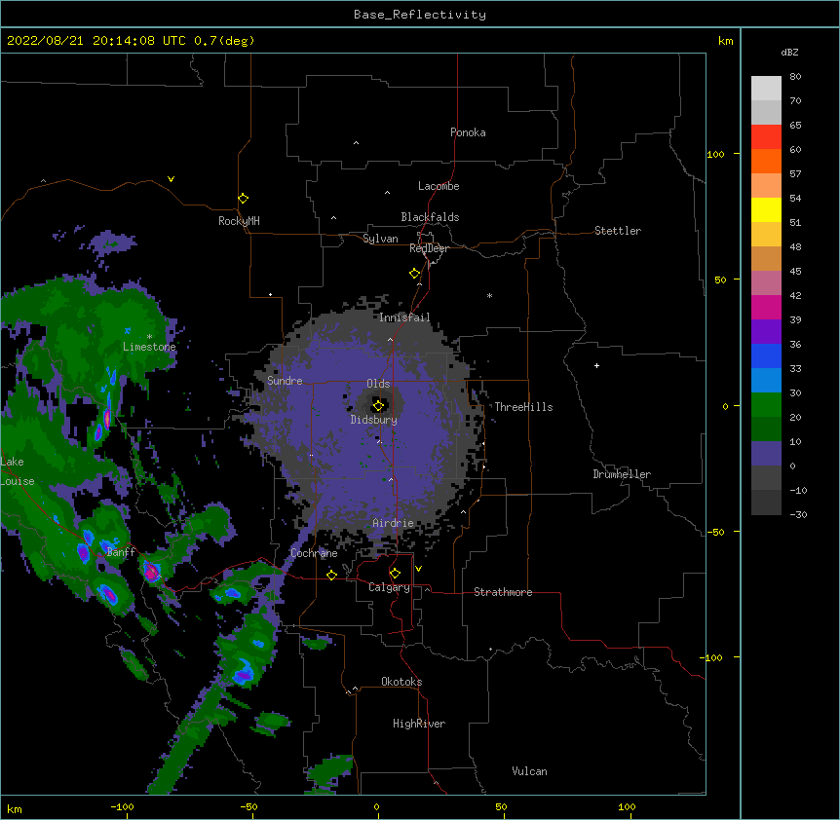Pick the yellow 51-54 dBZ legend band
The height and width of the screenshot is (820, 840).
(766, 209)
